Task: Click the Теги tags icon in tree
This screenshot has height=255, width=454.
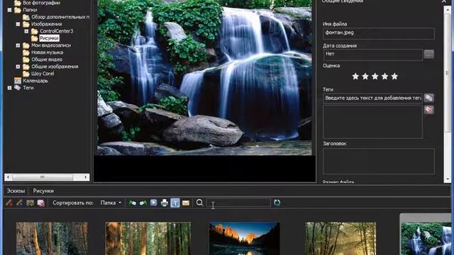Action: [x=17, y=88]
